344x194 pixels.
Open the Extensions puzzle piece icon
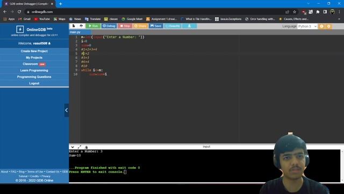(318, 12)
